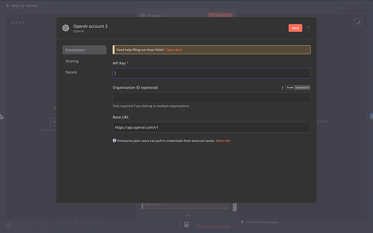Open docs link in help banner
The height and width of the screenshot is (233, 373).
[x=174, y=50]
